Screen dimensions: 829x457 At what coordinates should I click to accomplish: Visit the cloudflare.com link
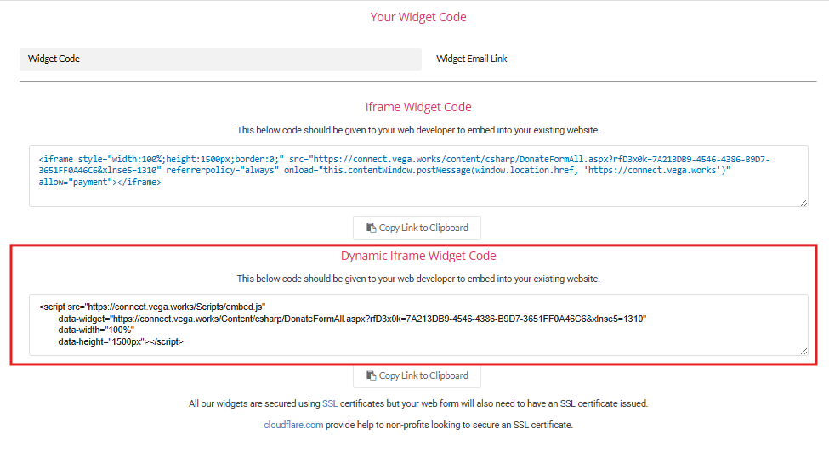point(293,425)
